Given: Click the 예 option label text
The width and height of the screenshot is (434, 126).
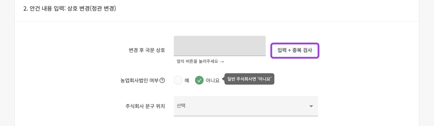Looking at the screenshot, I should [187, 80].
